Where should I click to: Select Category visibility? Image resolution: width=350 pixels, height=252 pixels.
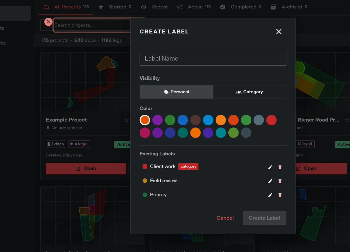[250, 92]
